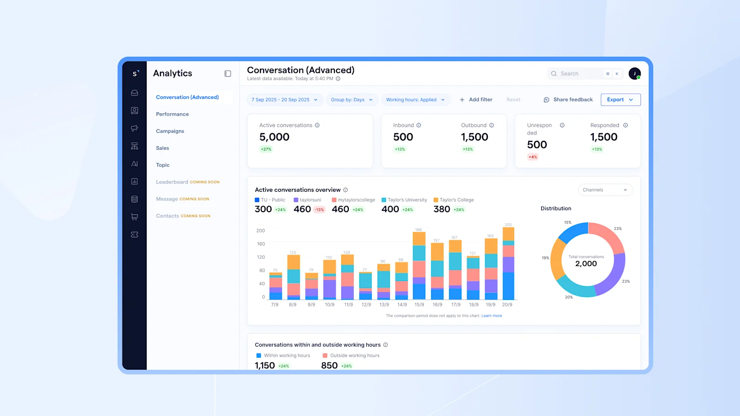Viewport: 740px width, 416px height.
Task: Open the Commerce shopping cart icon
Action: point(135,217)
